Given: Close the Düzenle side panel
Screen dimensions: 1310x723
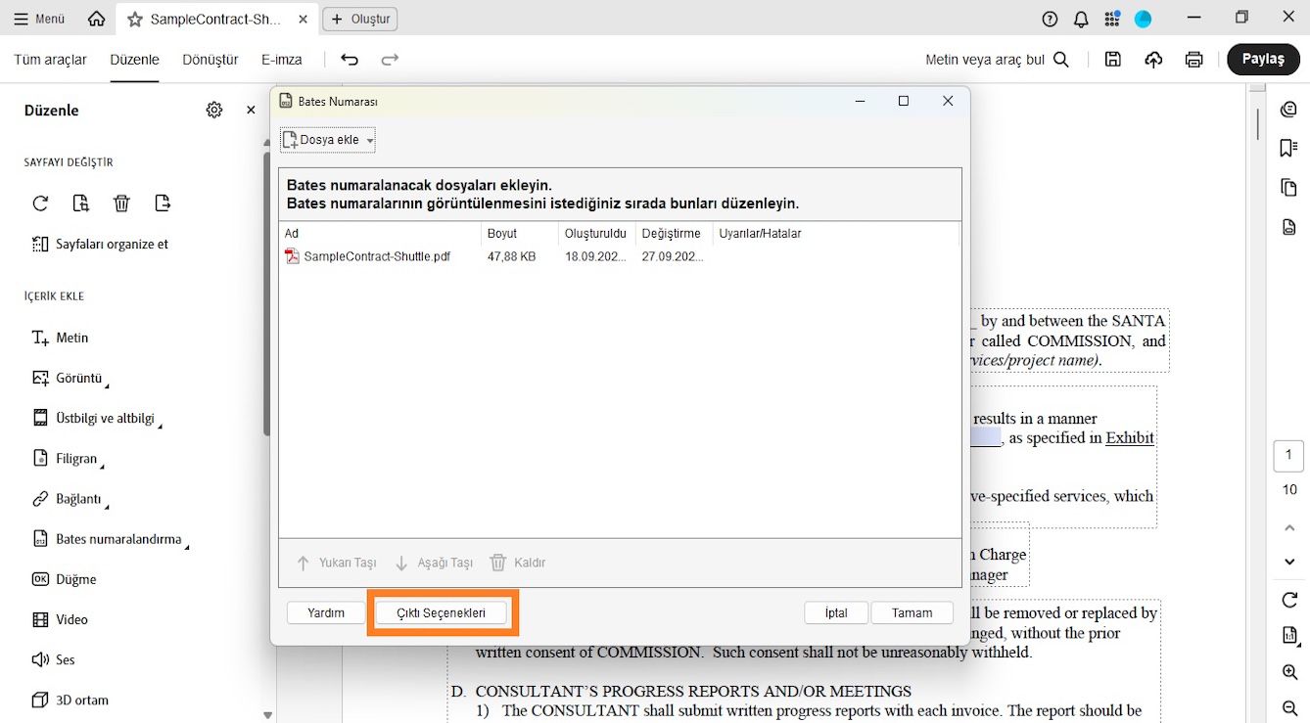Looking at the screenshot, I should click(x=251, y=111).
